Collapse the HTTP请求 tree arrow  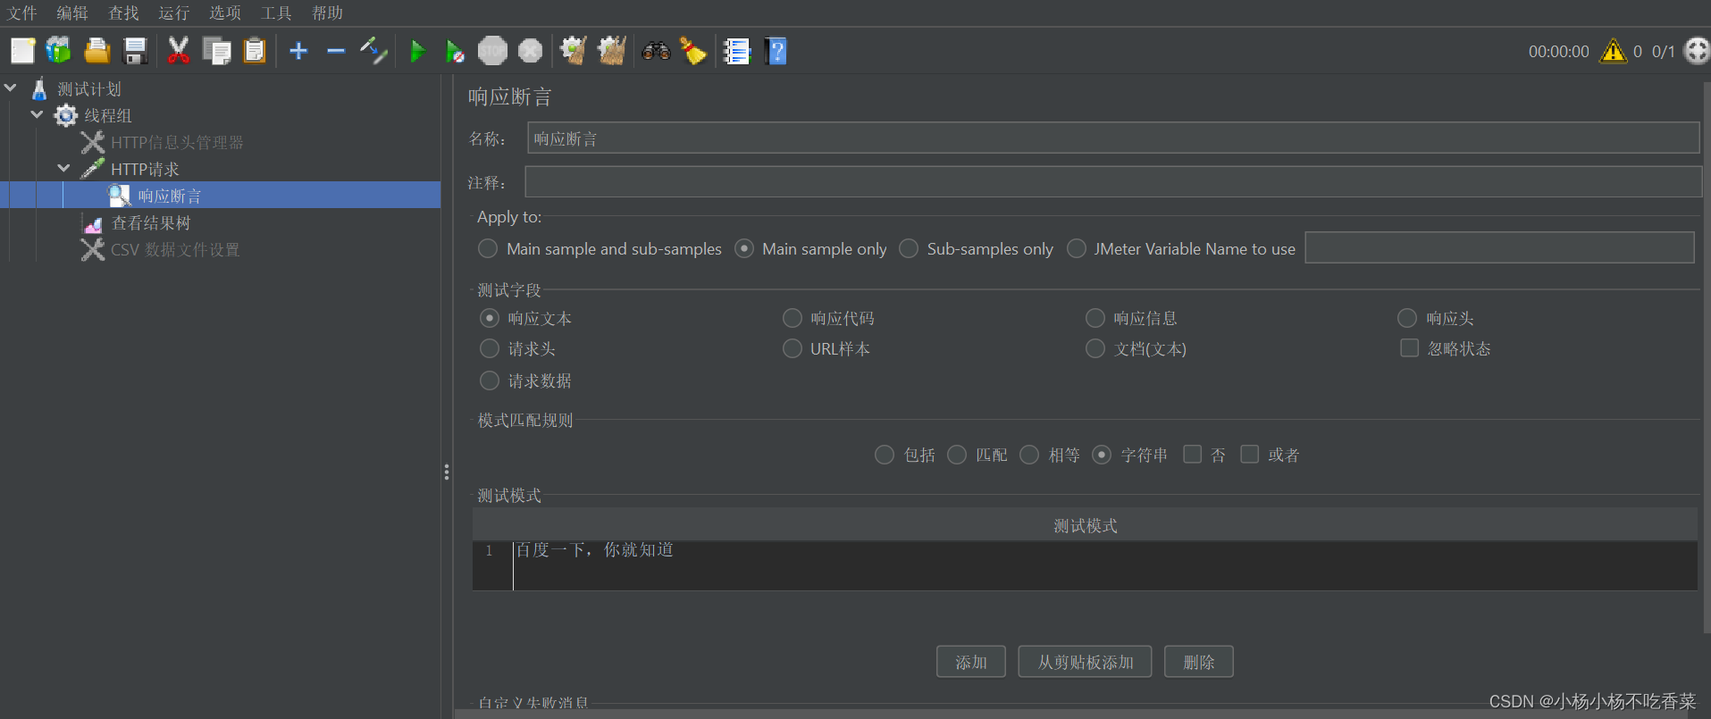point(63,169)
